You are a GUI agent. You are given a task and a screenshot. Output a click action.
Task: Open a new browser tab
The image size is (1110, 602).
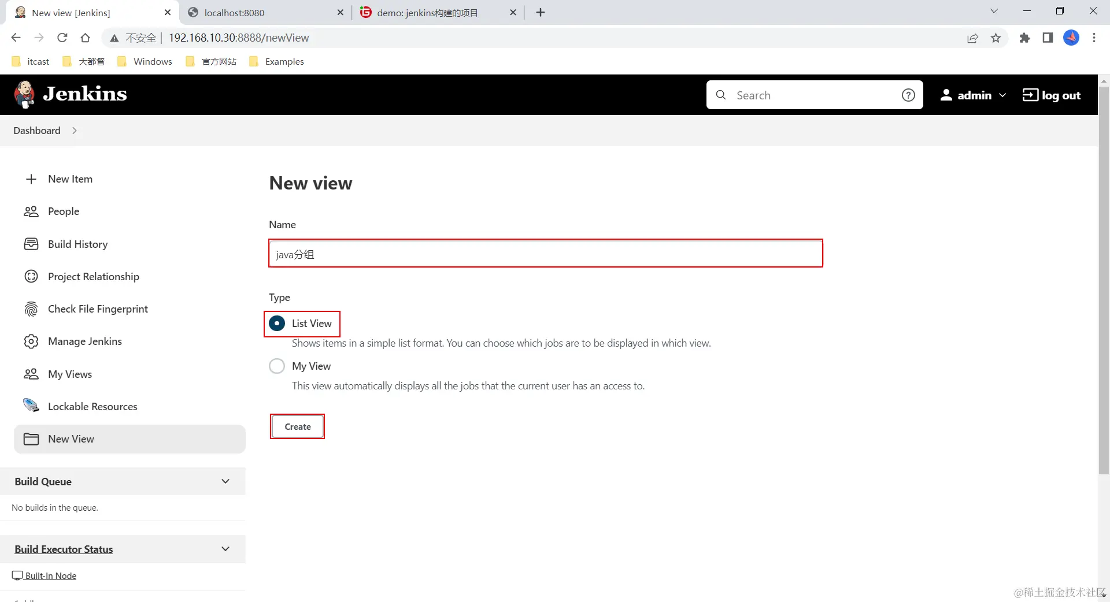tap(541, 12)
